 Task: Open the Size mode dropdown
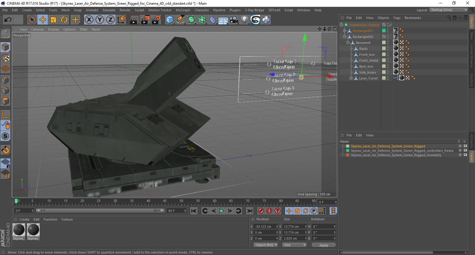point(294,245)
